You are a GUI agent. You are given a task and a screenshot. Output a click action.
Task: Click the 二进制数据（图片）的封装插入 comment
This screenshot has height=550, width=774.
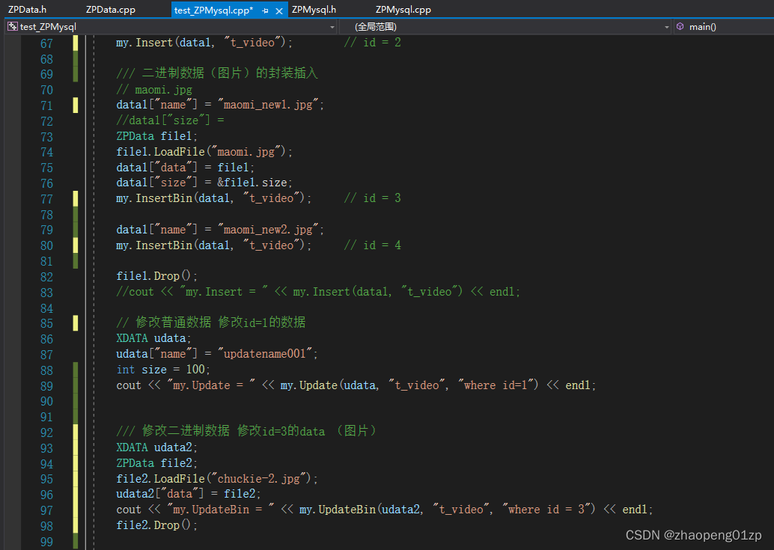point(217,73)
